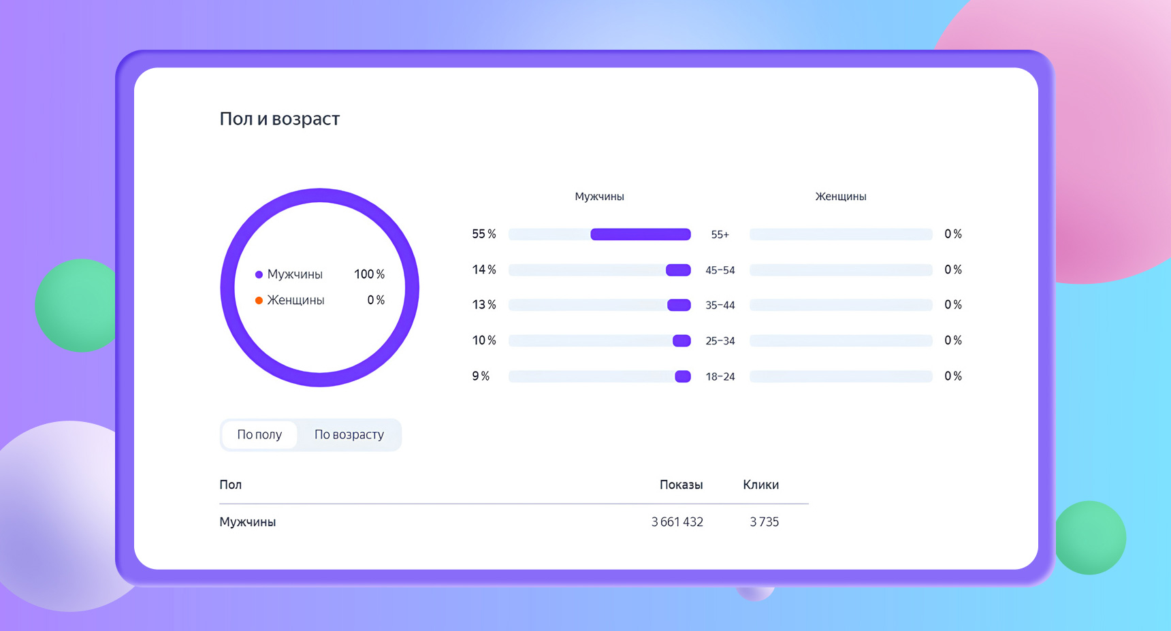Click the 45–54 women's empty bar
The height and width of the screenshot is (631, 1171).
841,270
